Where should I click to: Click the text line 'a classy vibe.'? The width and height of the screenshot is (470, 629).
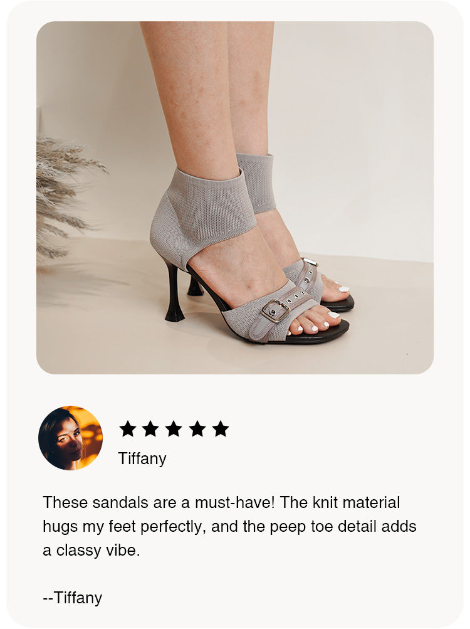[91, 550]
